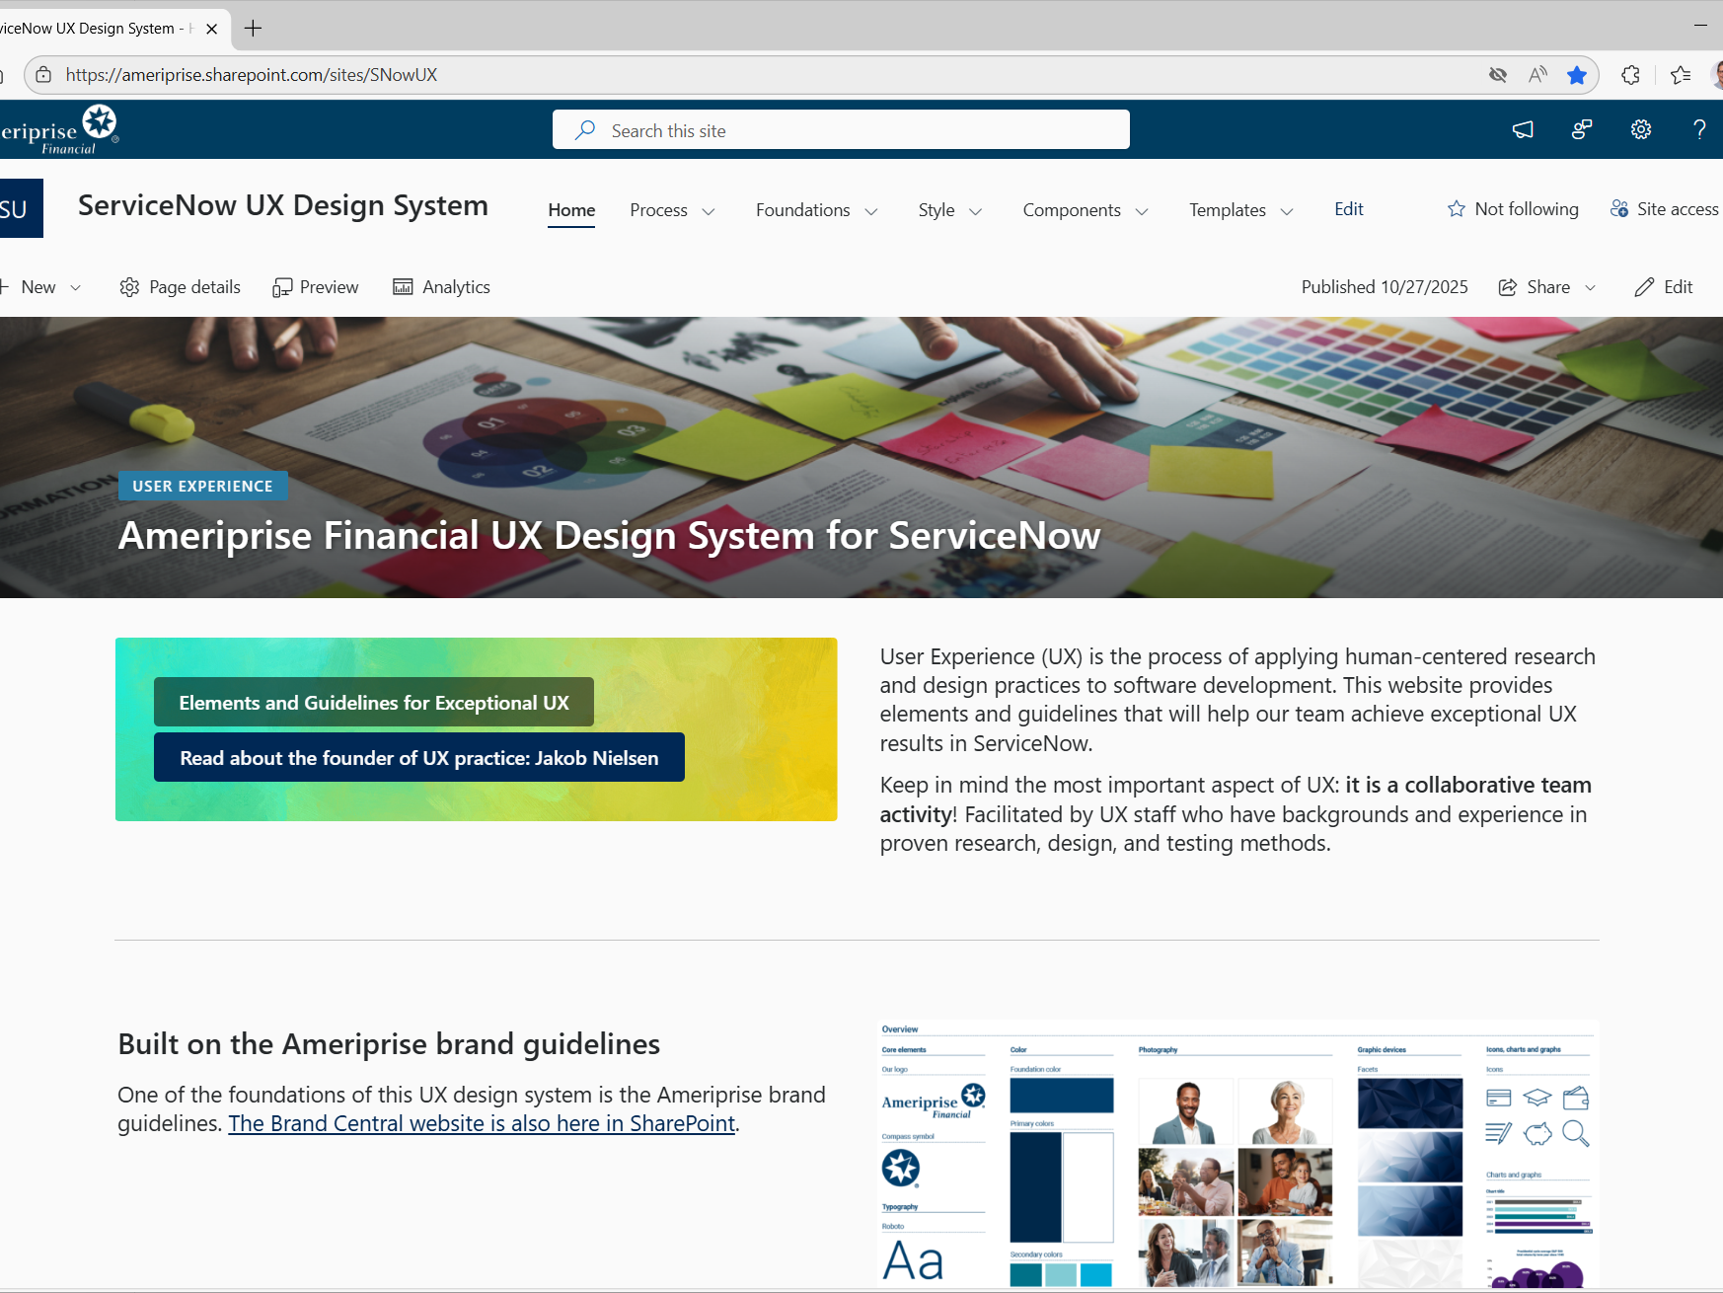
Task: Click the Preview button
Action: 316,287
